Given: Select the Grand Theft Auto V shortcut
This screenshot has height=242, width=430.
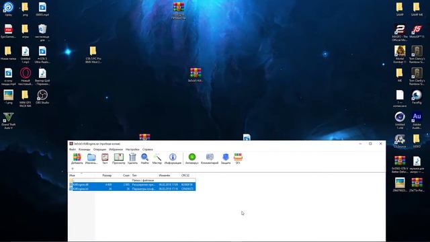Looking at the screenshot, I should [9, 120].
